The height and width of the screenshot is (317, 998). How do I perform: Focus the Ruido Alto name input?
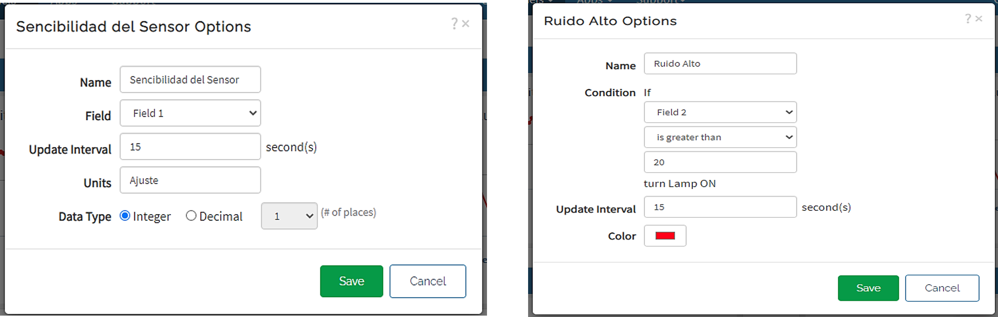point(720,63)
